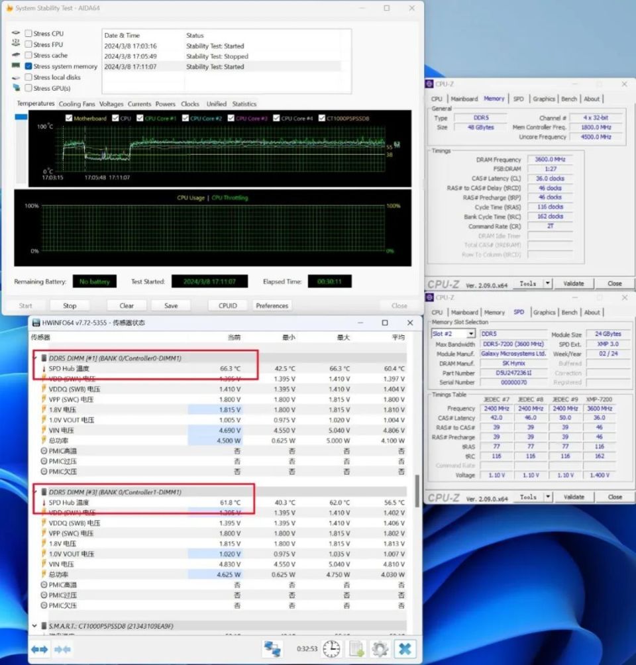
Task: Uncheck Stress system memory option
Action: point(28,66)
